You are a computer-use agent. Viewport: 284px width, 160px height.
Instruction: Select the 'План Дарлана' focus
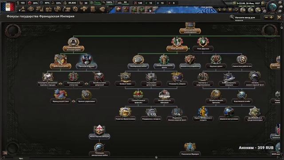click(203, 44)
